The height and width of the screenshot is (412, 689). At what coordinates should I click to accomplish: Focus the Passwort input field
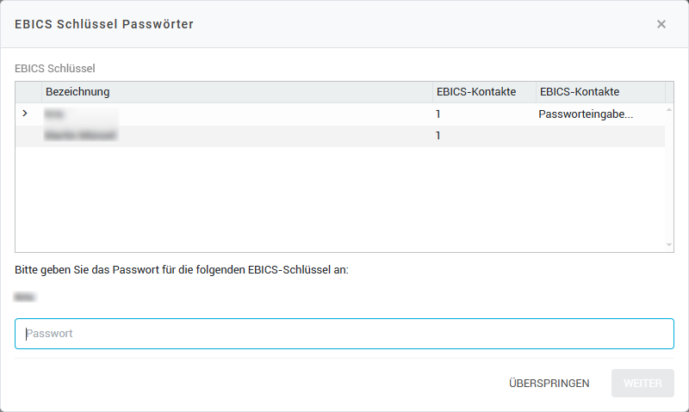[344, 334]
